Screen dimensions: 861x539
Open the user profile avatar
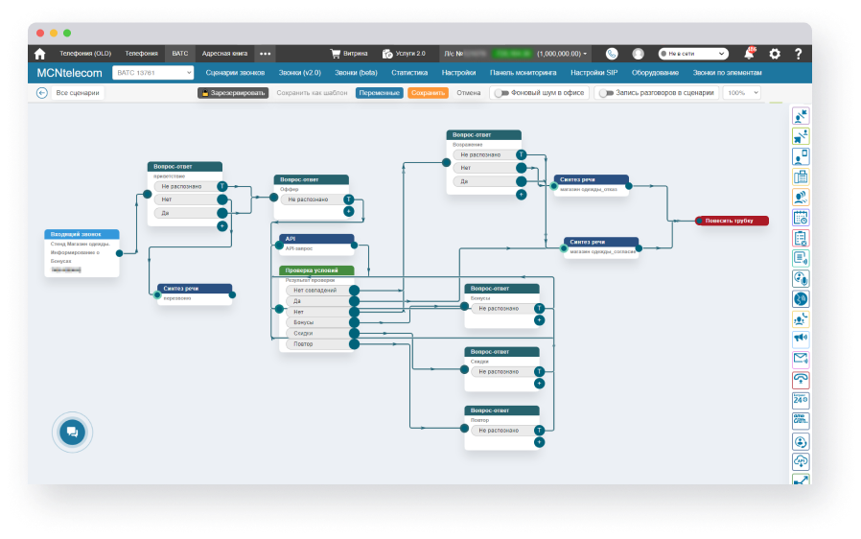[x=638, y=54]
